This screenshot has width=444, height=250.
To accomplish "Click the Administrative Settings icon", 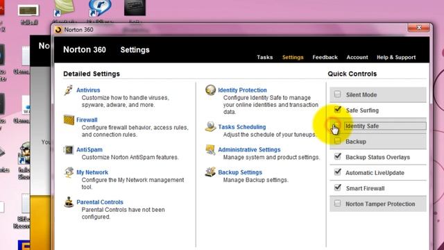I will click(x=210, y=150).
